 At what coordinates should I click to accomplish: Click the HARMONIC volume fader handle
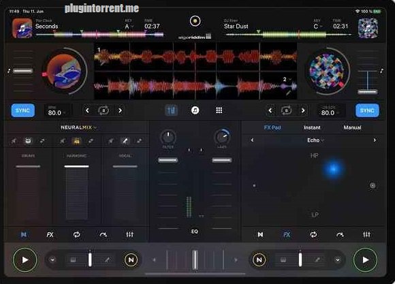pos(76,166)
